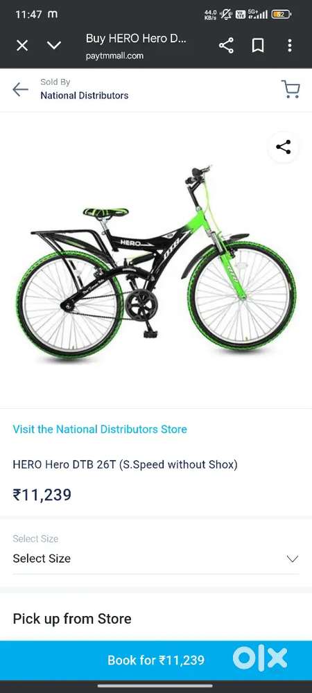
Task: Expand the Select Size dropdown
Action: (155, 559)
